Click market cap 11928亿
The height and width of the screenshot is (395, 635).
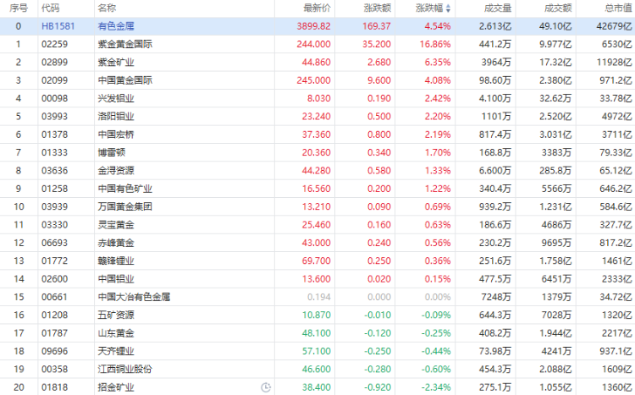(614, 63)
